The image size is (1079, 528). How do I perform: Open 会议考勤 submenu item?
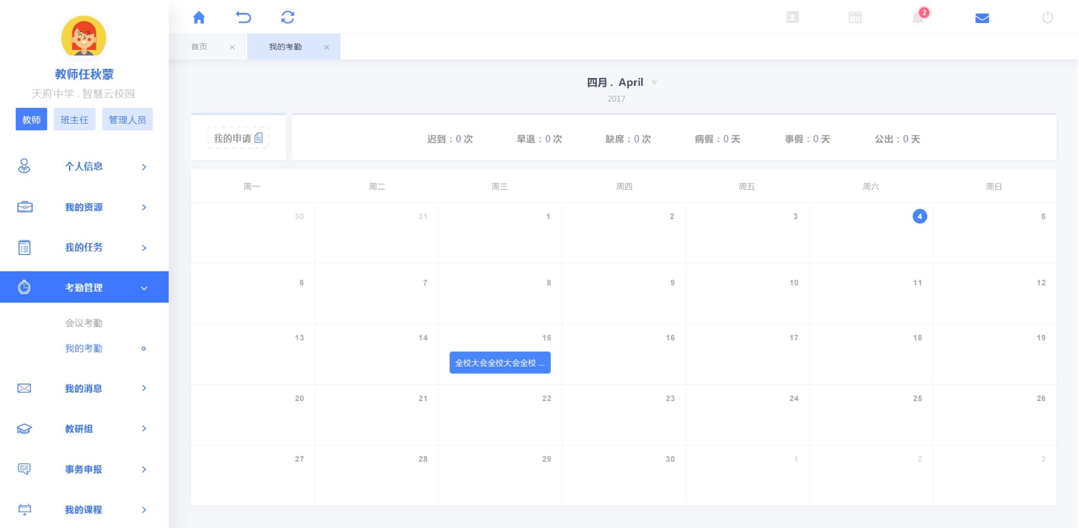(x=84, y=323)
